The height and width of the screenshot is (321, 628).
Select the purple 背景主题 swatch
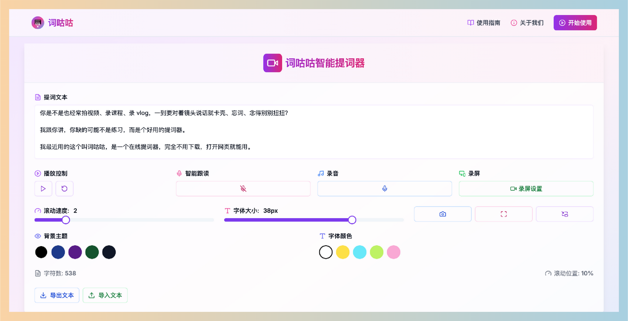click(75, 252)
